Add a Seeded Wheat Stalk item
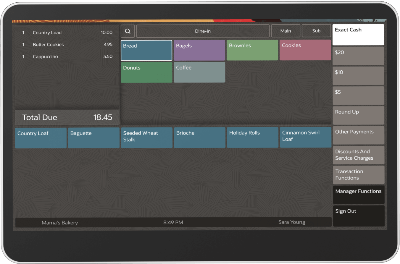 coord(146,138)
